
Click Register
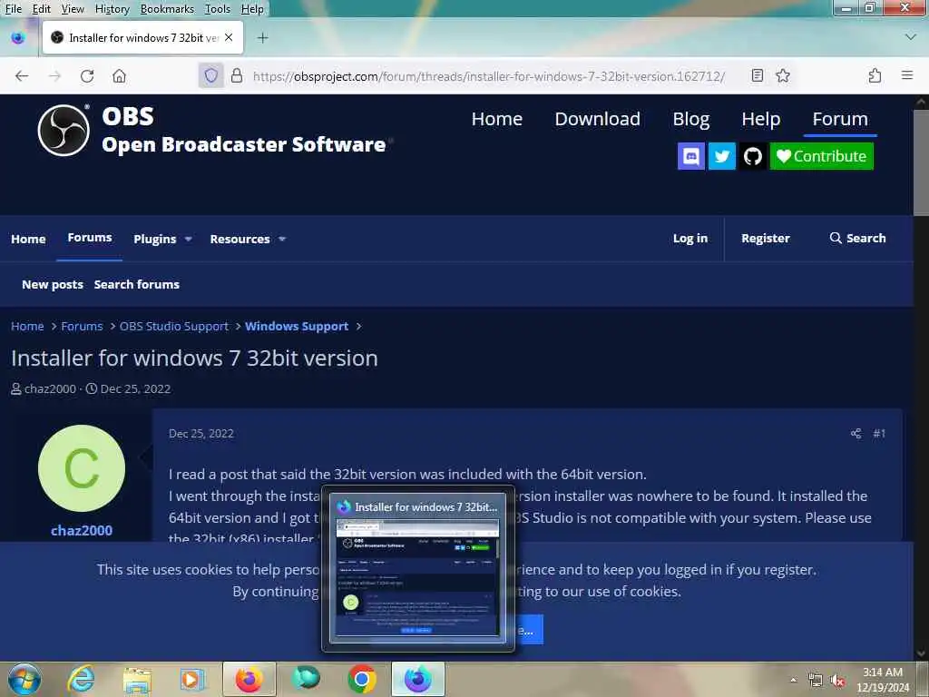pyautogui.click(x=766, y=238)
